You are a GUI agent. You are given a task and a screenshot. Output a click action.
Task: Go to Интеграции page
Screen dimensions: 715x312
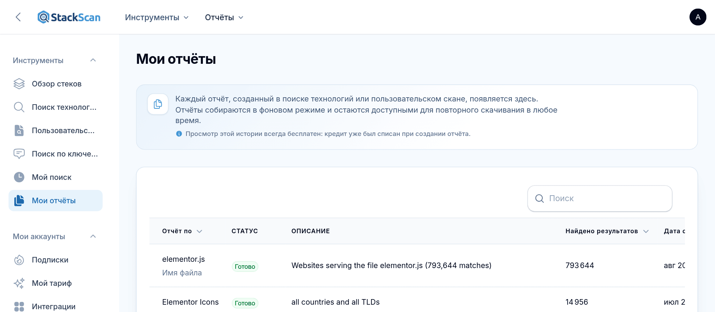(x=56, y=306)
